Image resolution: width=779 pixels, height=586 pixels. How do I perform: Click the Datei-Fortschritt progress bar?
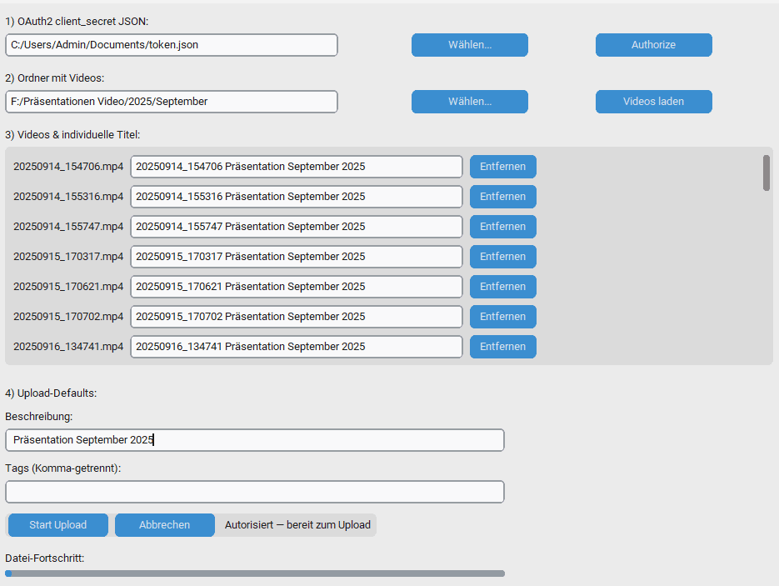(x=254, y=573)
